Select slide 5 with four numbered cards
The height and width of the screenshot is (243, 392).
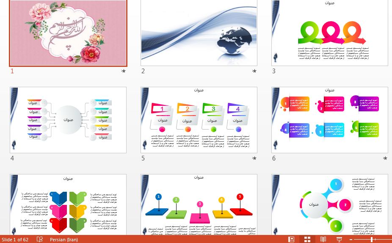(x=199, y=120)
